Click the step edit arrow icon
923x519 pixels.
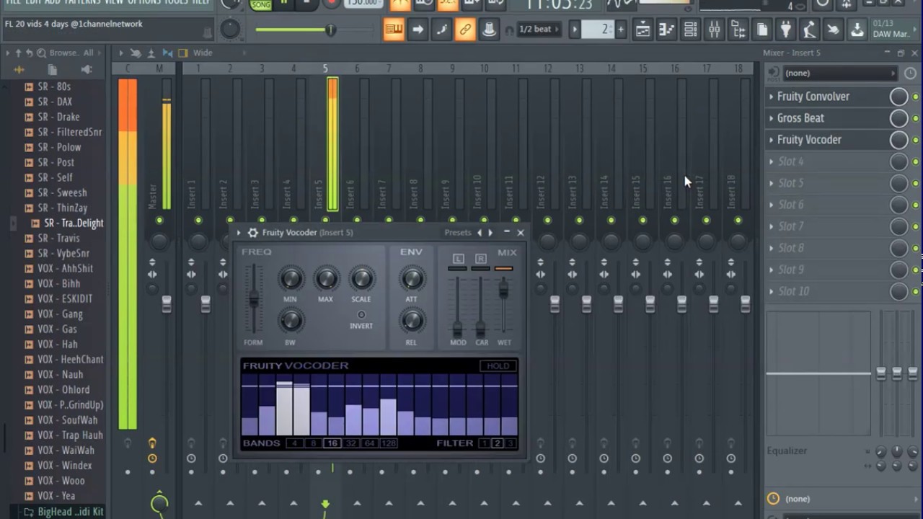418,30
